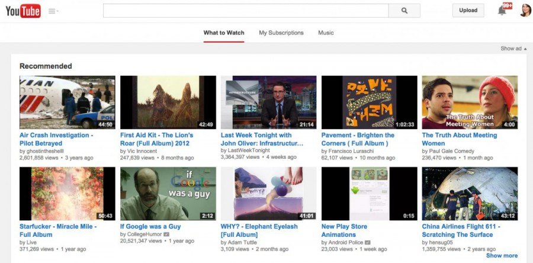
Task: Click the magnifying glass search button
Action: coord(404,11)
